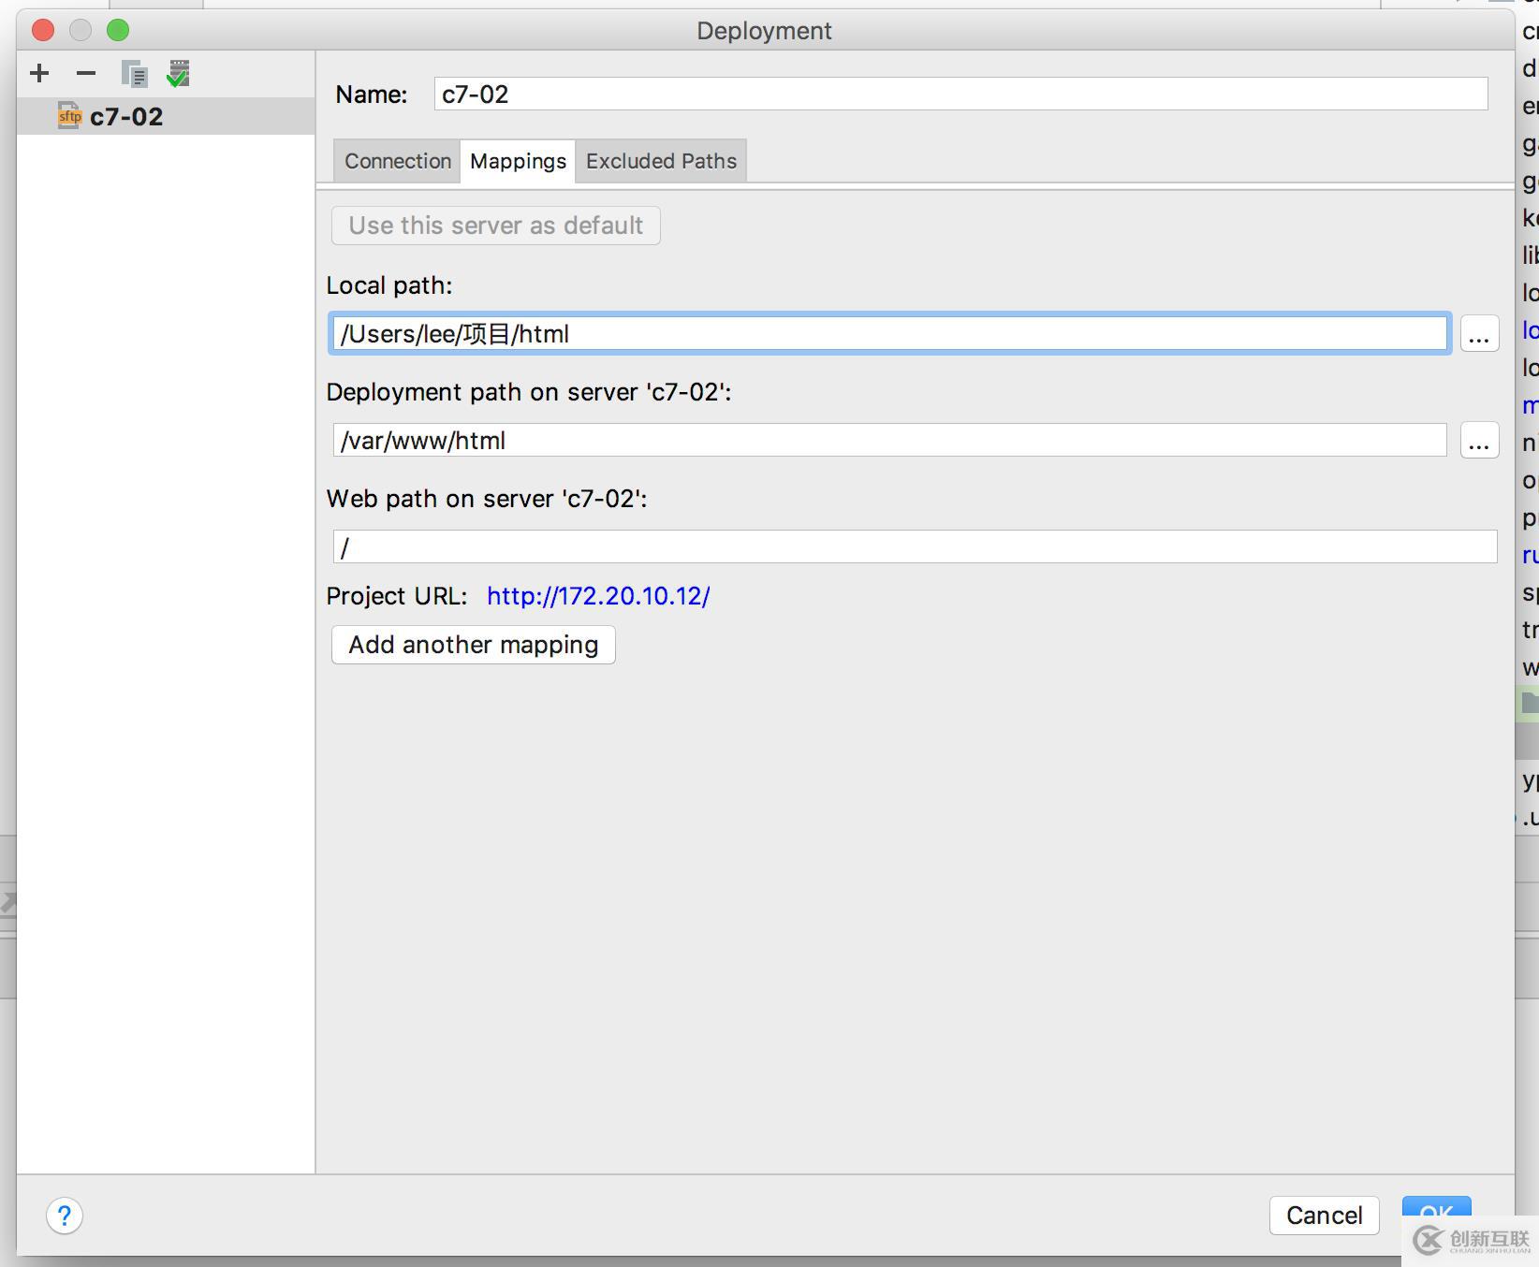The width and height of the screenshot is (1539, 1267).
Task: Click the green zoom window button
Action: pos(118,30)
